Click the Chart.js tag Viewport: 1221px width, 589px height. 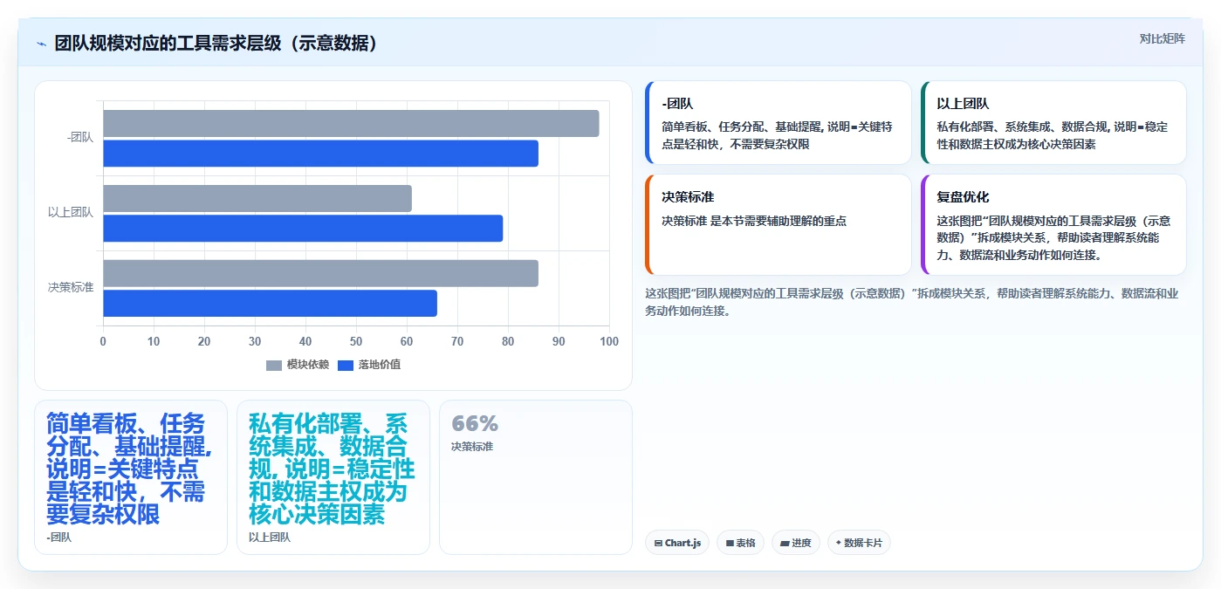pos(677,543)
